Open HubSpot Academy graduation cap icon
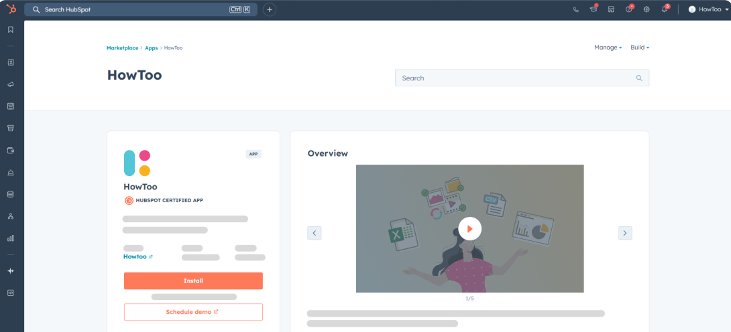 point(594,9)
